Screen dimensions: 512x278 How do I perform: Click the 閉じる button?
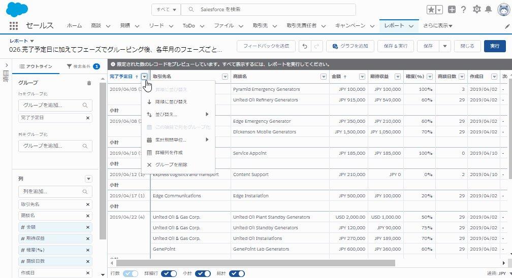(467, 46)
